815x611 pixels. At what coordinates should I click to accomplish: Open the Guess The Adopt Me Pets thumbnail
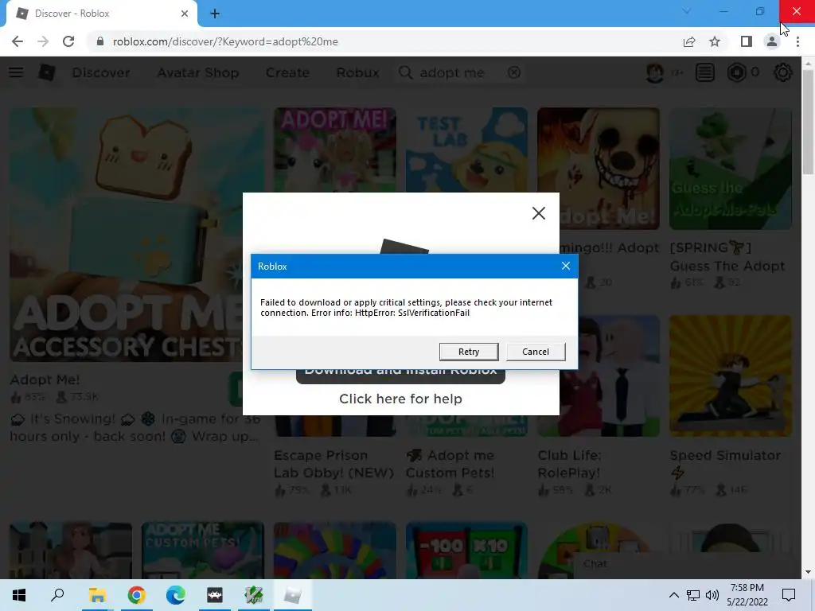coord(731,169)
